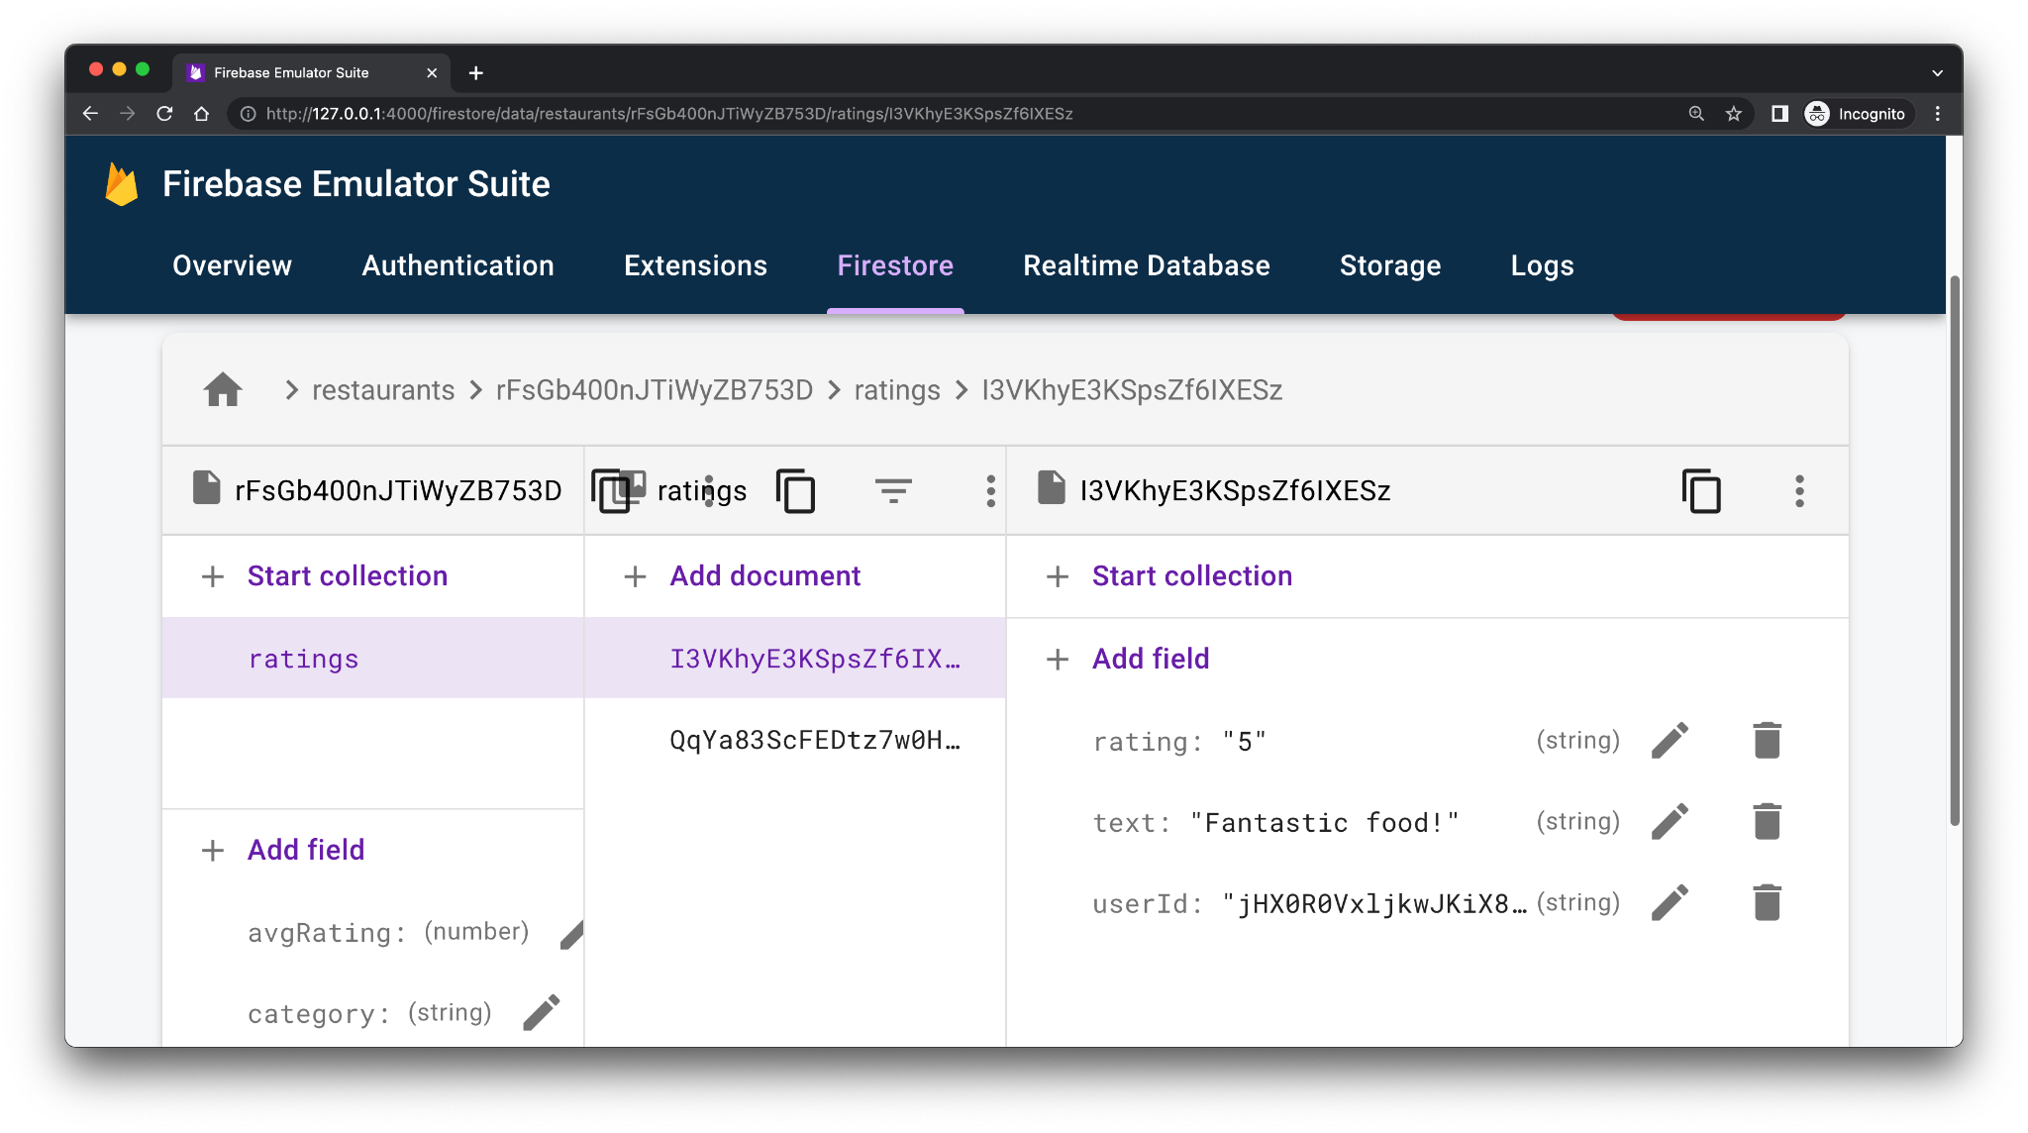Click the Start collection link in document panel
Viewport: 2028px width, 1133px height.
(x=1191, y=575)
